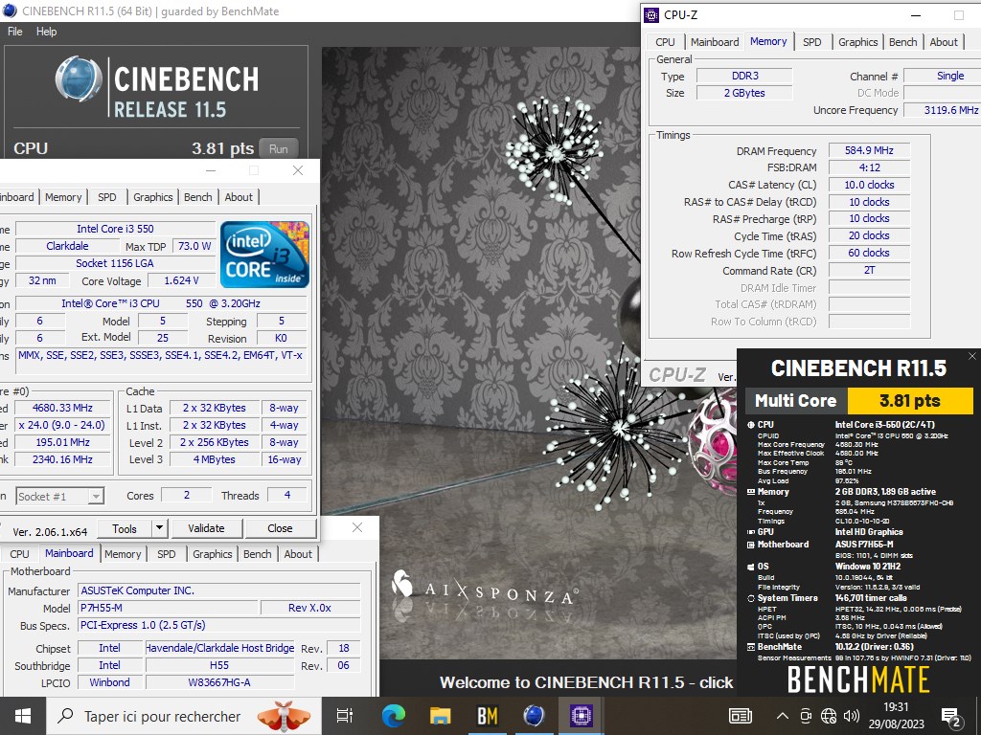
Task: Open Task View in the taskbar
Action: tap(345, 716)
